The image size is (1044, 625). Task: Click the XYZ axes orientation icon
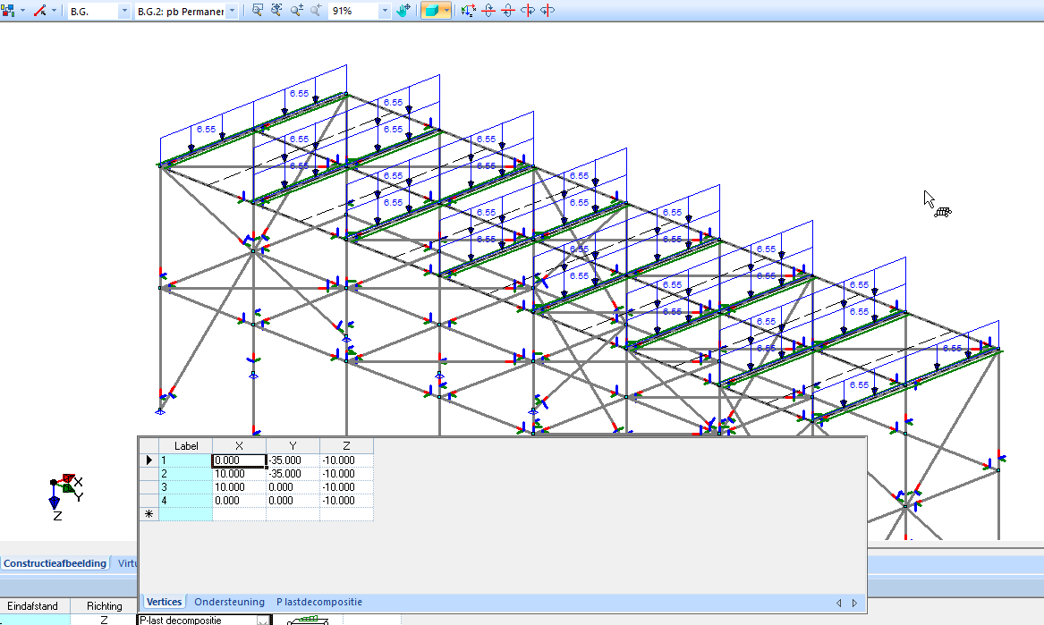(x=468, y=11)
